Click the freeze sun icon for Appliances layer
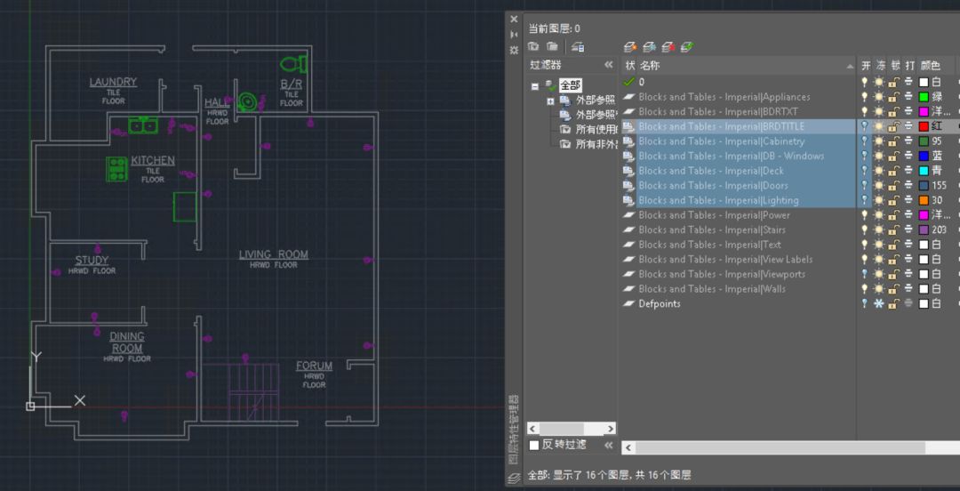Screen dimensions: 960x491 (879, 97)
